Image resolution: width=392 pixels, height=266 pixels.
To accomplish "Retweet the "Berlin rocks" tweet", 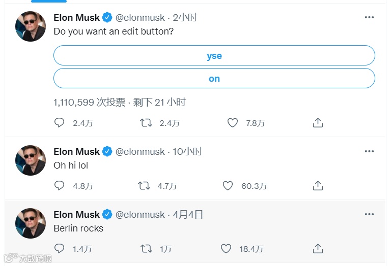I will click(x=146, y=249).
